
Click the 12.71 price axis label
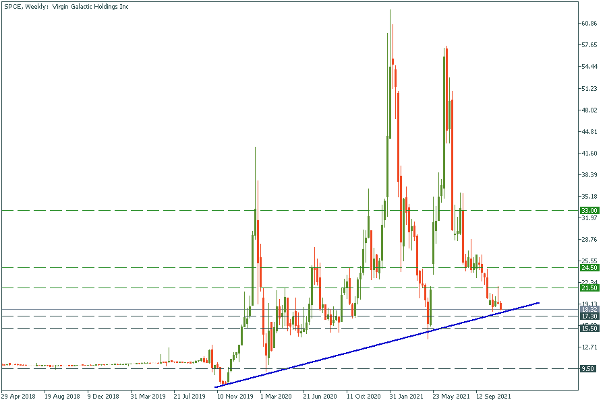[x=590, y=347]
